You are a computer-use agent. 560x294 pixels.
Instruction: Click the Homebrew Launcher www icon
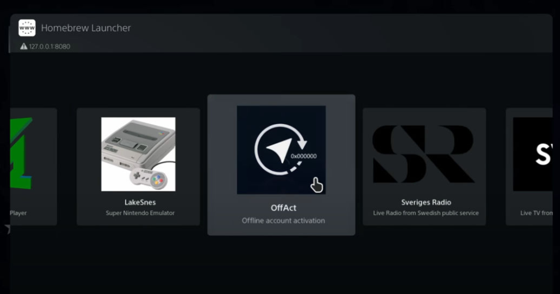point(27,28)
